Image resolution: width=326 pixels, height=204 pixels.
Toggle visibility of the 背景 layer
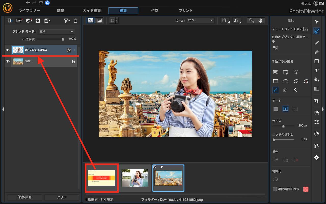click(8, 61)
